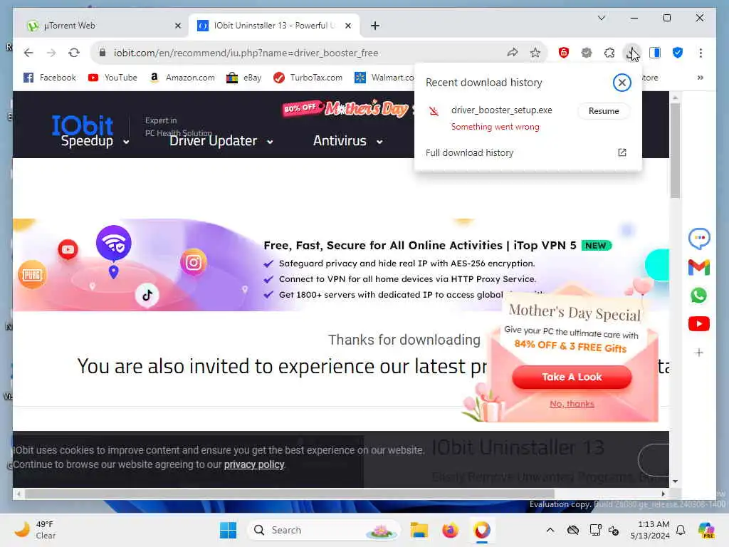Screen dimensions: 729x547
Task: Open the Walmart bookmark
Action: [x=384, y=78]
